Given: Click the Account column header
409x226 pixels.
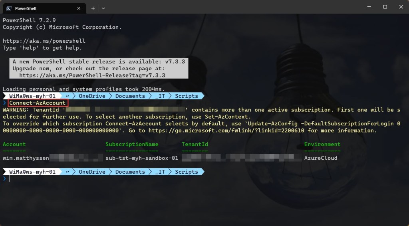Looking at the screenshot, I should (x=14, y=144).
